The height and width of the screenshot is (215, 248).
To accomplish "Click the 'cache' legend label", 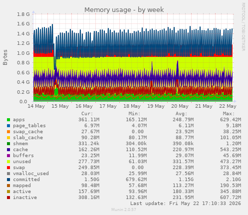I will pos(20,150).
